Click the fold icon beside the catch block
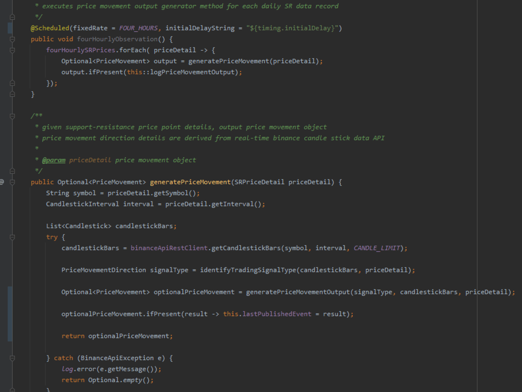This screenshot has width=522, height=392. tap(11, 358)
